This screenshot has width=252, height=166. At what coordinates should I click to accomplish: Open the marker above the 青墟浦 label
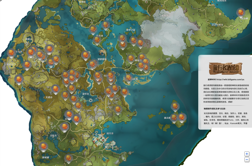(x=43, y=147)
